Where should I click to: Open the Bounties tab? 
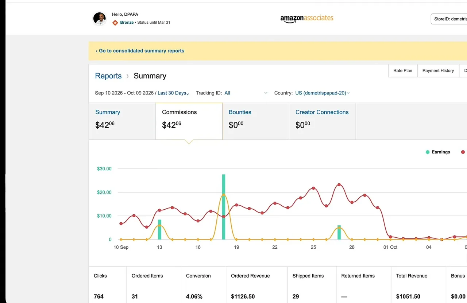[255, 121]
